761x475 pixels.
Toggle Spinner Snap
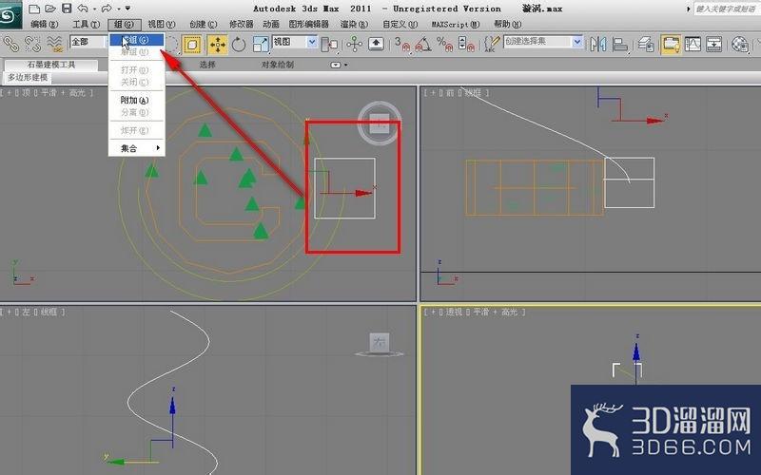point(466,45)
